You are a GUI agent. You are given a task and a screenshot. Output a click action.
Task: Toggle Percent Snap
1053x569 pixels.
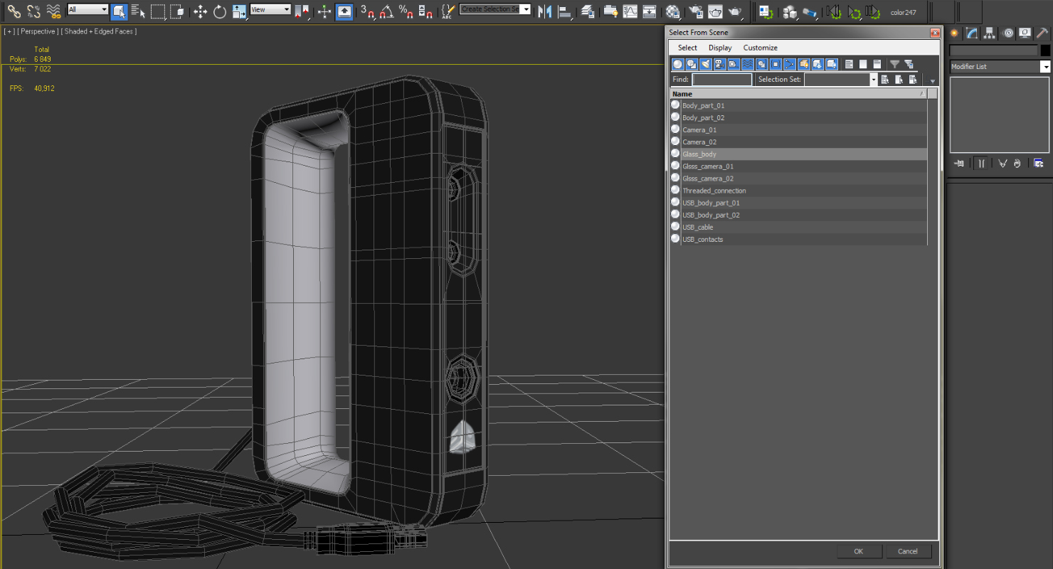pyautogui.click(x=406, y=11)
